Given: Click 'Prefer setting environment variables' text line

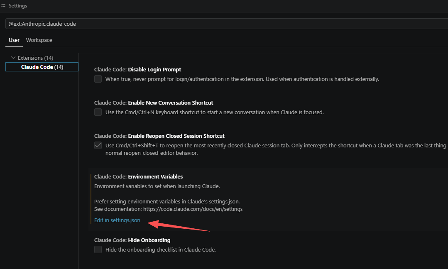Looking at the screenshot, I should (167, 202).
